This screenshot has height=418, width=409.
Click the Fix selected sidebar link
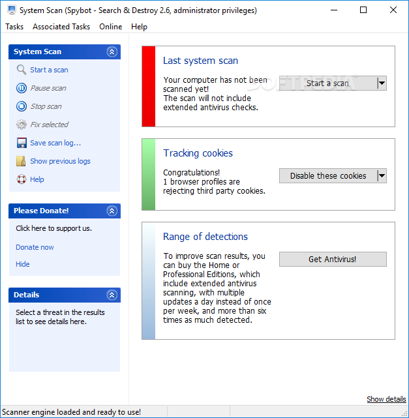(x=50, y=125)
